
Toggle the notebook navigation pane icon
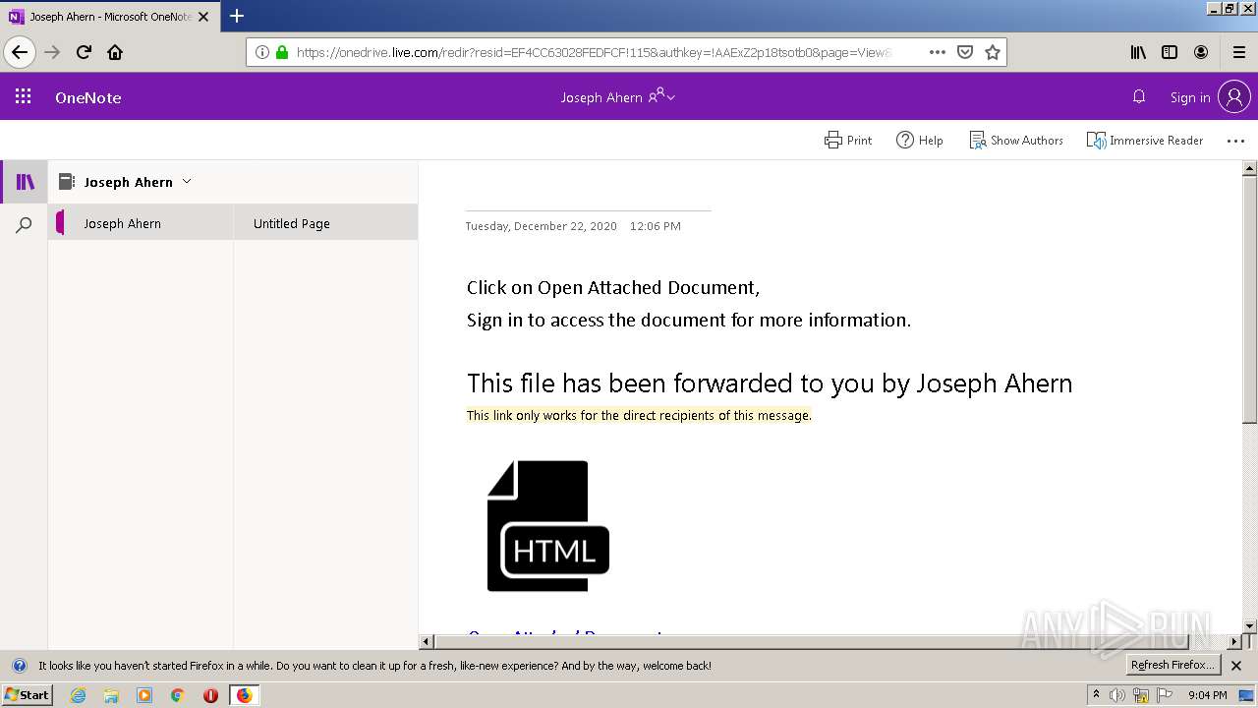tap(25, 182)
